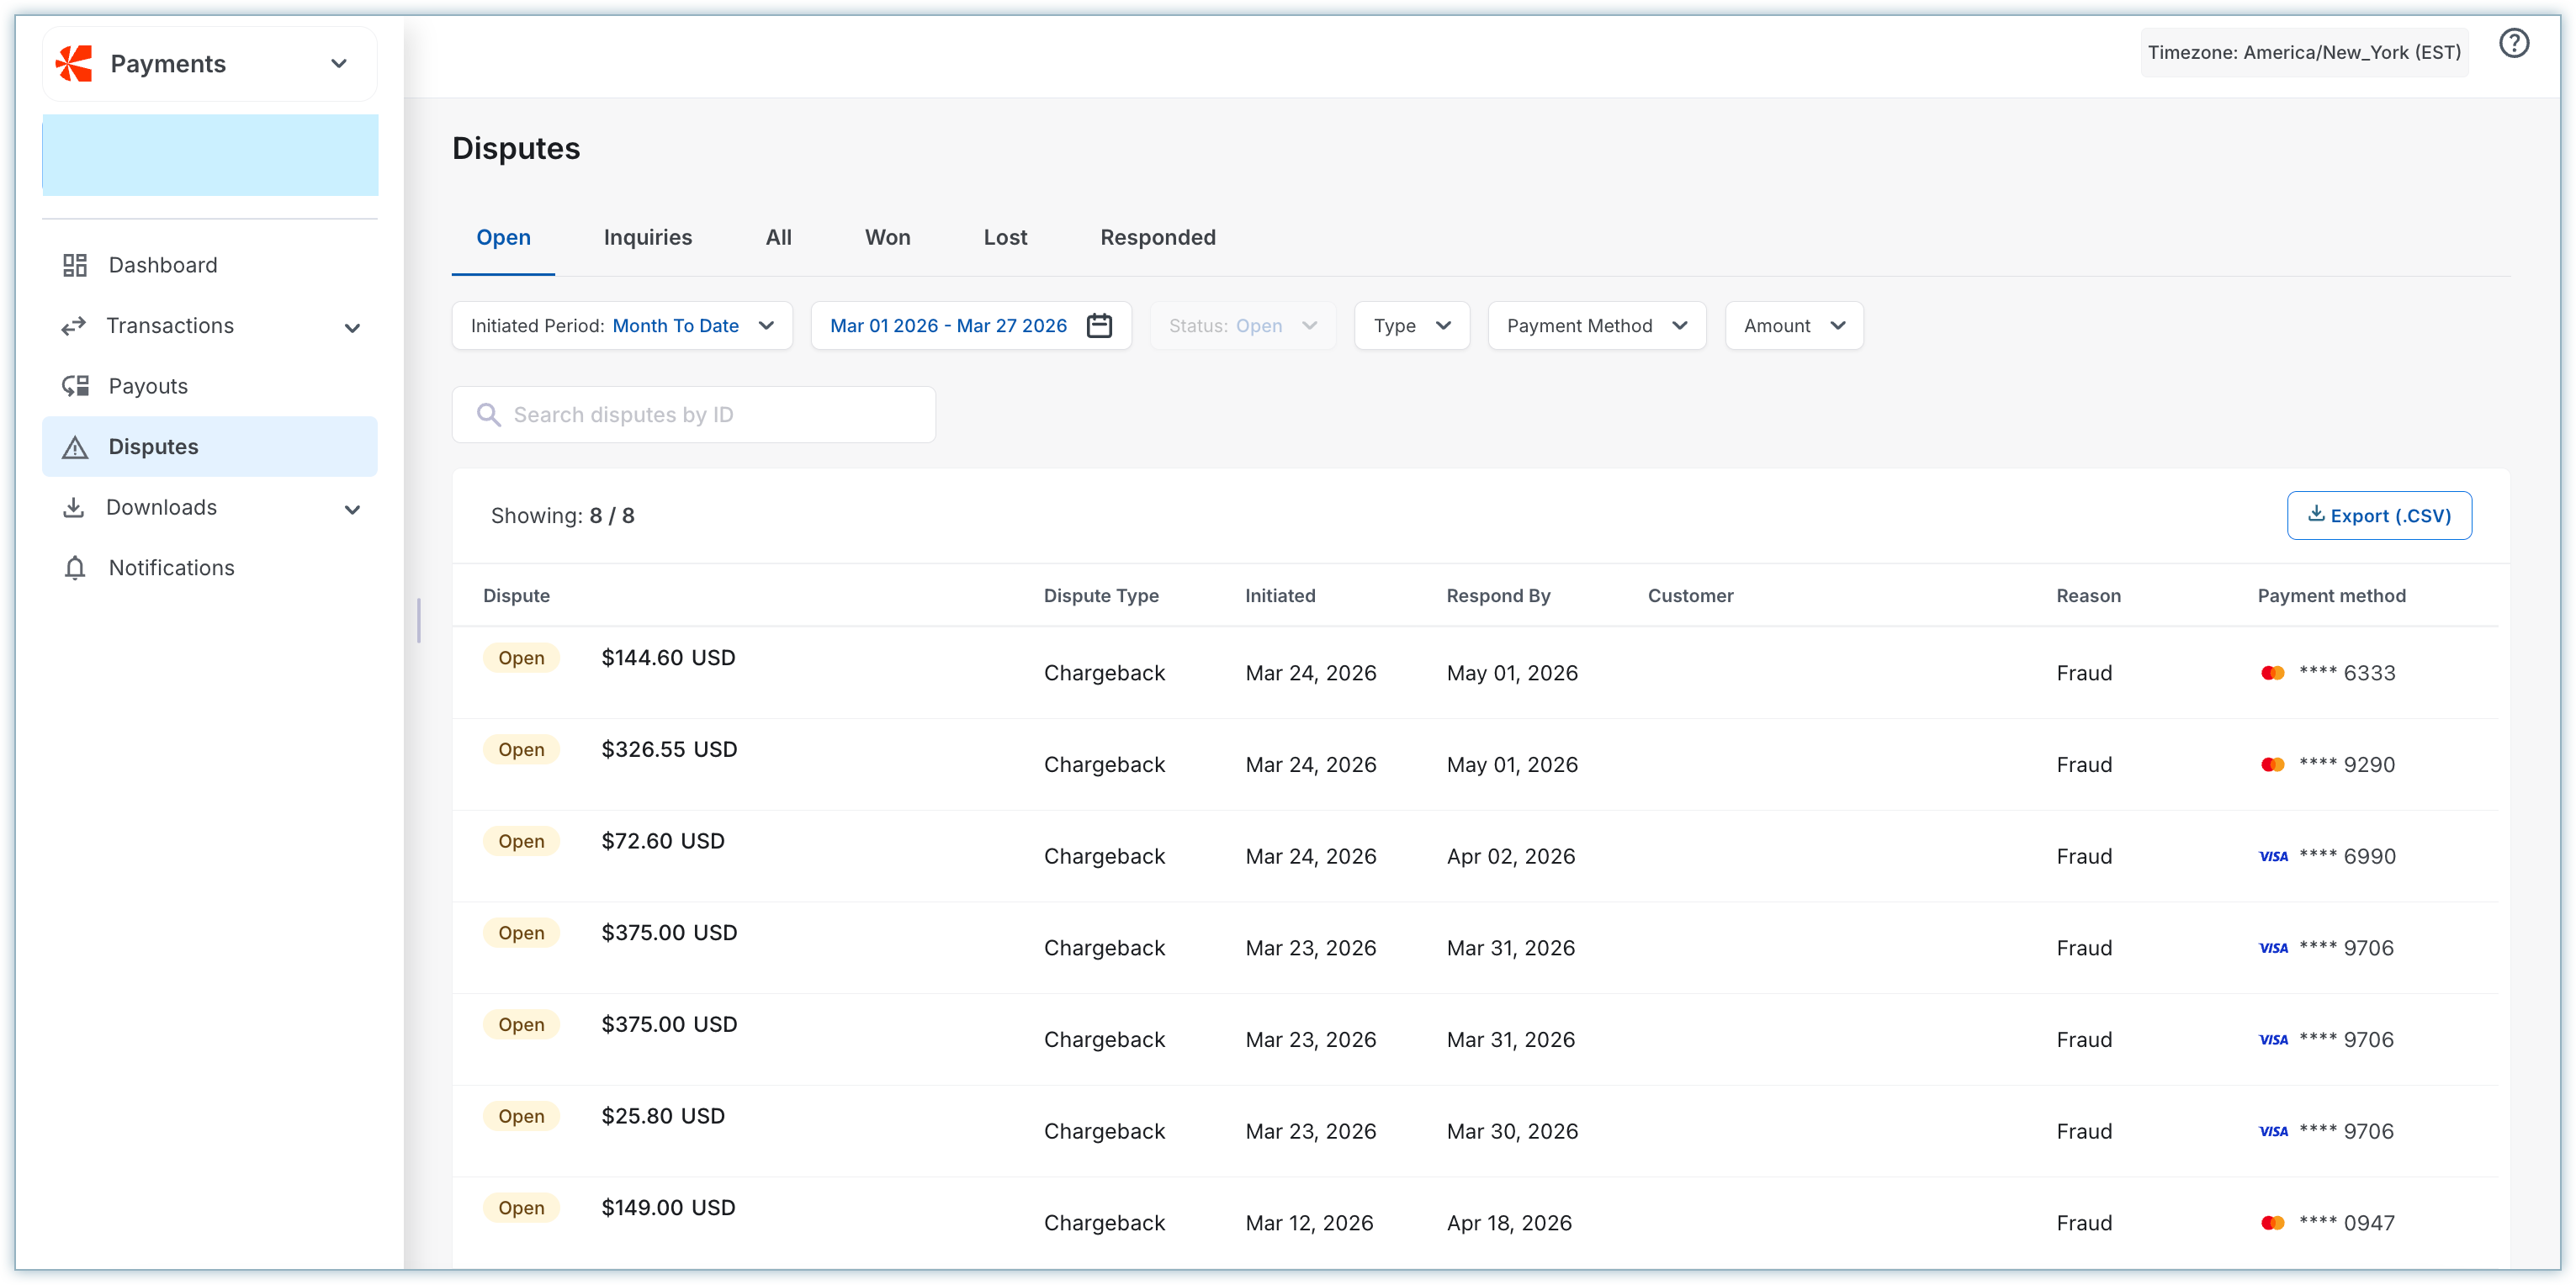Click the Timezone America/New_York label
The height and width of the screenshot is (1285, 2576).
click(2304, 52)
